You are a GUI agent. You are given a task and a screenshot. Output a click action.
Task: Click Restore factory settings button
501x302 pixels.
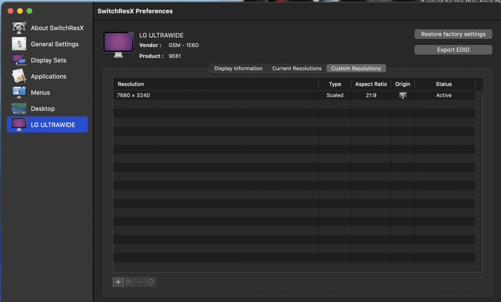(453, 34)
